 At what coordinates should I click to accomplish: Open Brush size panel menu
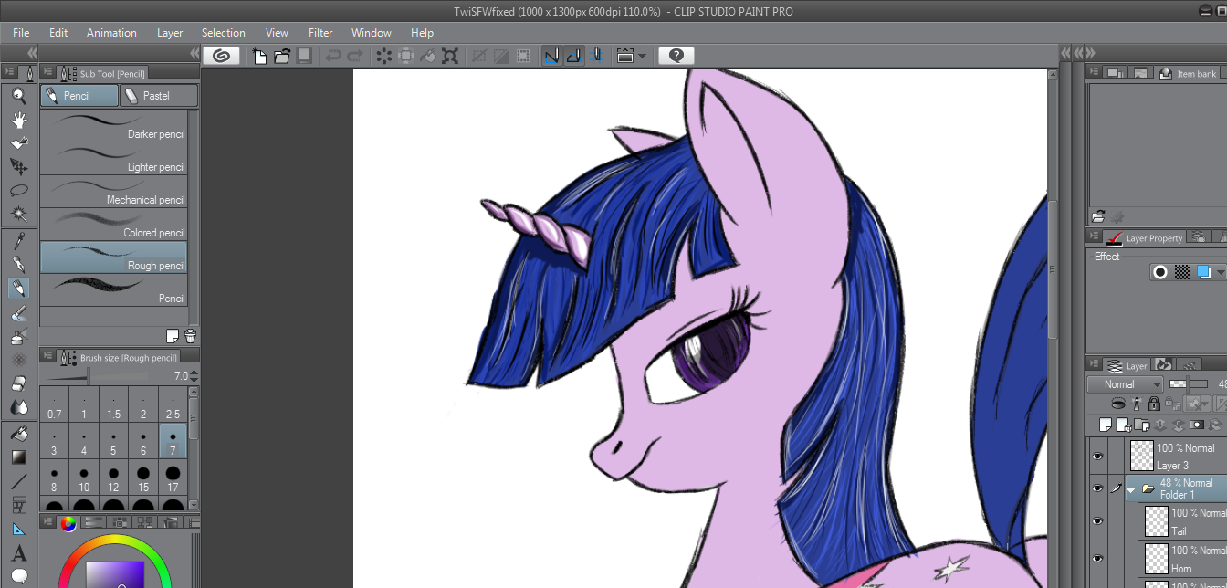(x=47, y=357)
